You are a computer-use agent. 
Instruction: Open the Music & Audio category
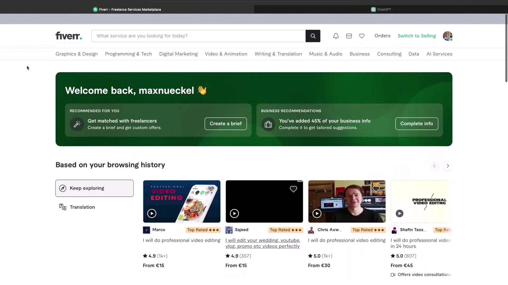click(326, 54)
